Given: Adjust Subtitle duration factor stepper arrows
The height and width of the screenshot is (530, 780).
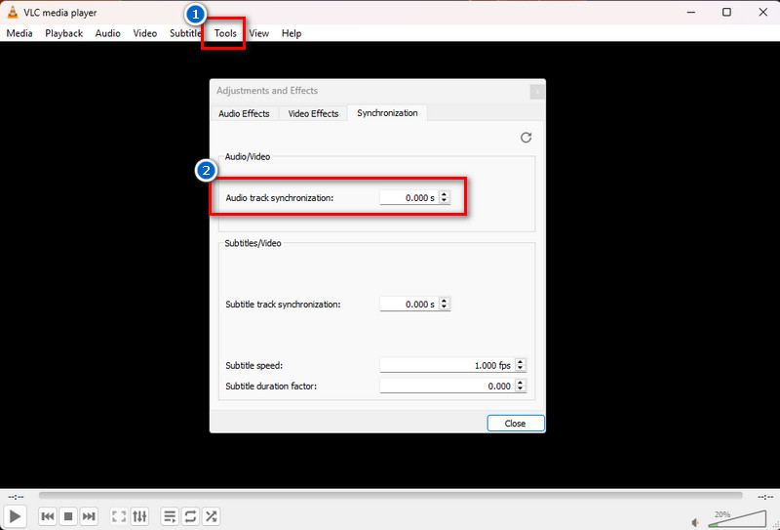Looking at the screenshot, I should [x=521, y=387].
